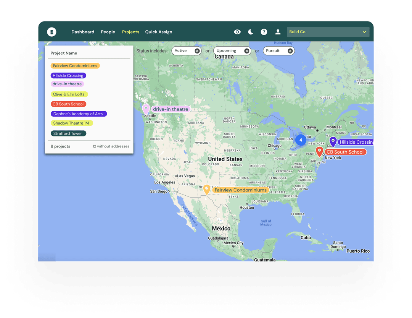The width and height of the screenshot is (412, 318).
Task: Go to the People menu item
Action: pos(108,32)
